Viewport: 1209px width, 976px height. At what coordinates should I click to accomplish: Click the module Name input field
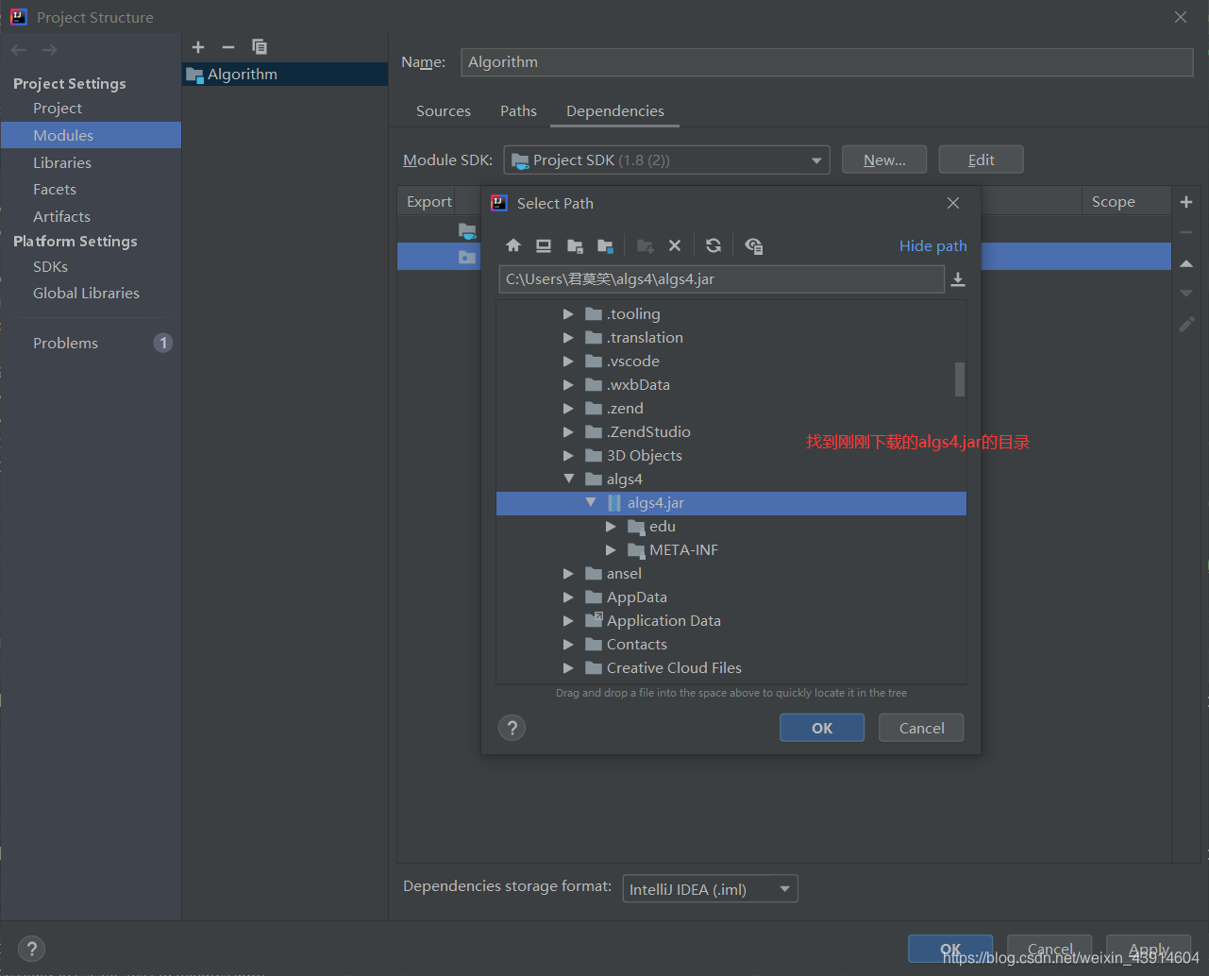coord(827,62)
